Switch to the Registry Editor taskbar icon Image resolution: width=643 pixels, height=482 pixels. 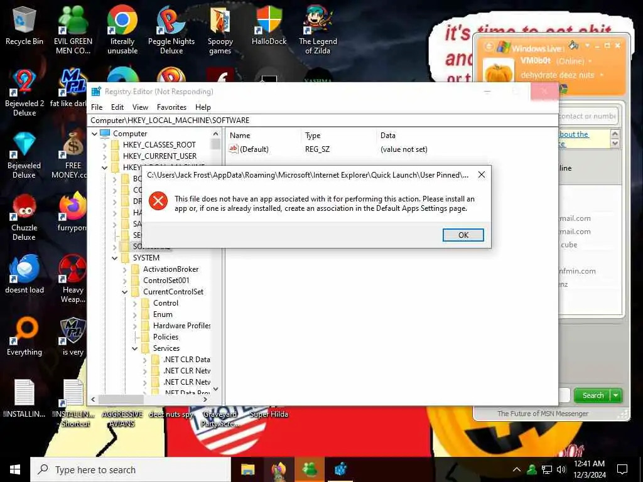pos(341,469)
